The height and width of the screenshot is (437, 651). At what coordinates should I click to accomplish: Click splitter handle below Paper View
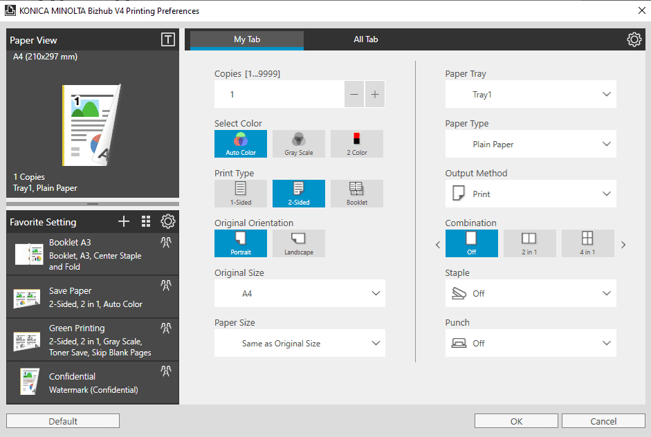pos(93,204)
